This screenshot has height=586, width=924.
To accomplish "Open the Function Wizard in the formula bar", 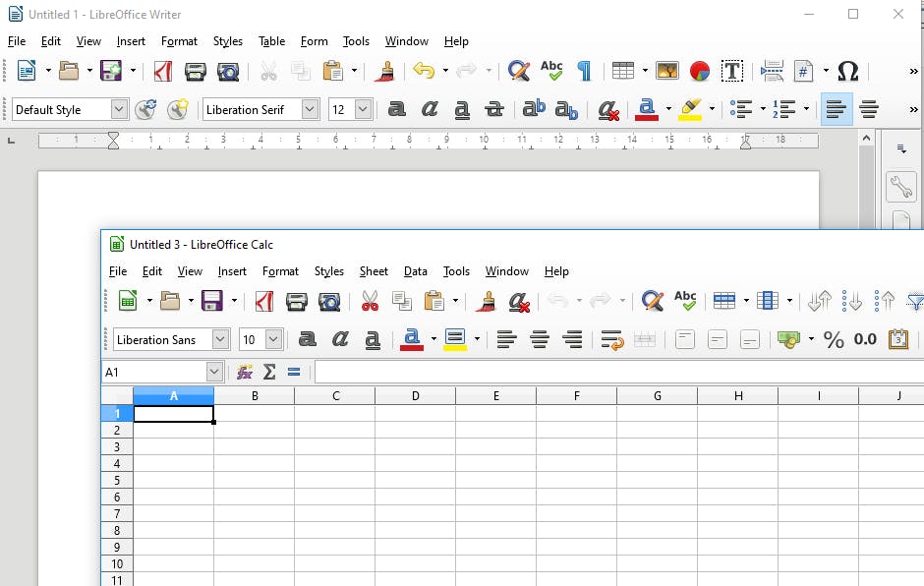I will [244, 372].
